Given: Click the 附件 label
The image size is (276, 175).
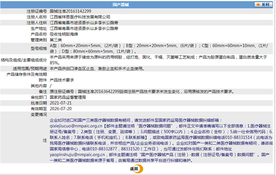Looking at the screenshot, I should 43,80.
